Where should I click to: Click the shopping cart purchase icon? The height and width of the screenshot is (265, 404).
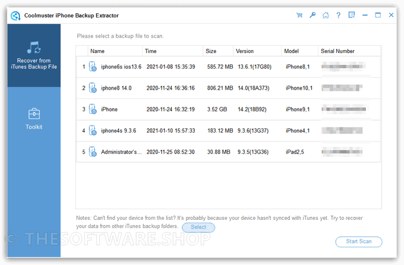point(299,15)
